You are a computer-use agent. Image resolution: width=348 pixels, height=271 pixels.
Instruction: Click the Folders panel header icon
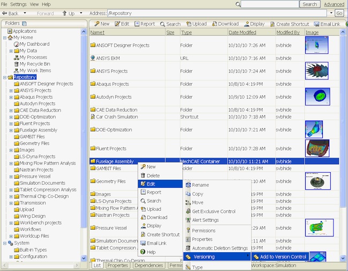pyautogui.click(x=25, y=24)
